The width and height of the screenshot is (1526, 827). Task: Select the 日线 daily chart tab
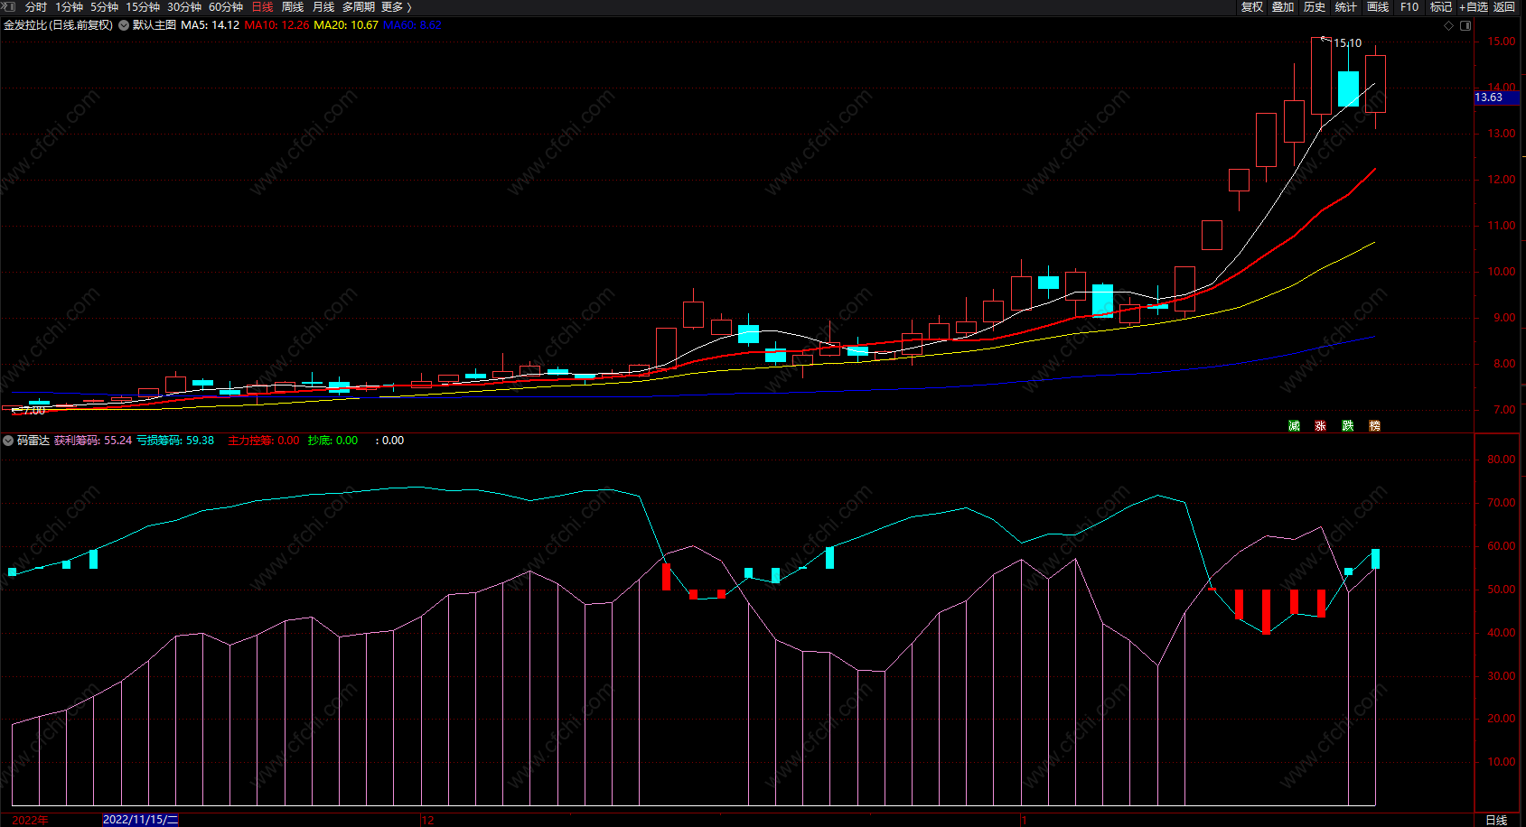(262, 7)
